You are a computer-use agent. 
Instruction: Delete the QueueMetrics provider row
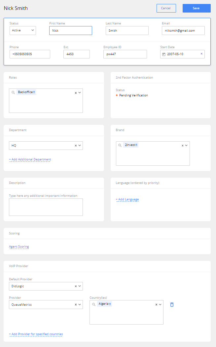tap(172, 304)
